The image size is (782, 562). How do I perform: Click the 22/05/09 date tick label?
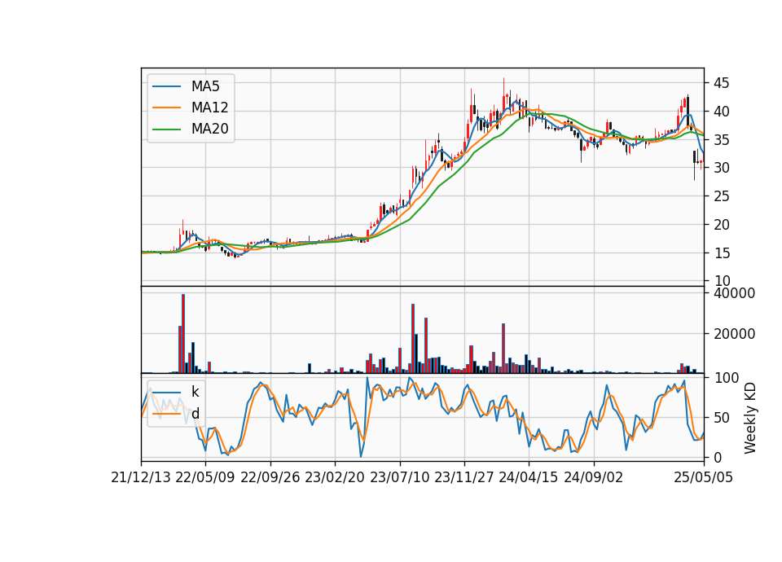(x=205, y=478)
